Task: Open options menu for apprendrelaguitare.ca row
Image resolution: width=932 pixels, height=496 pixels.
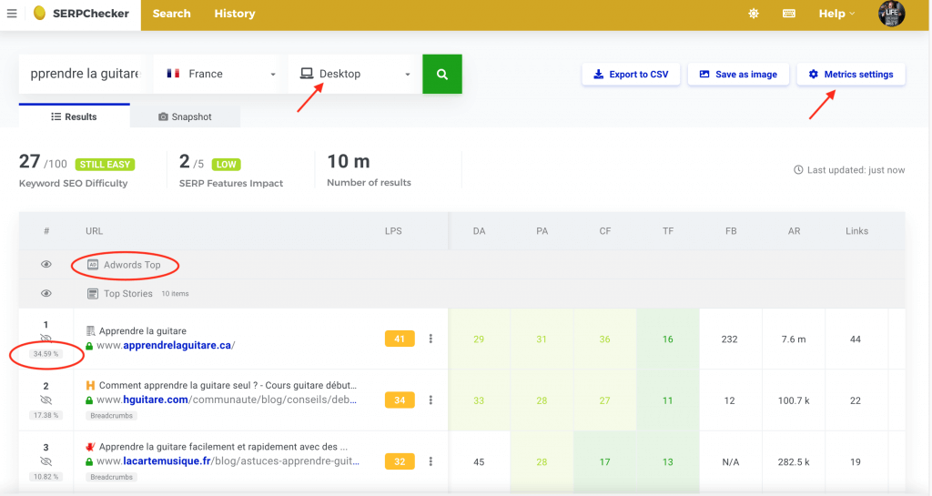Action: (431, 339)
